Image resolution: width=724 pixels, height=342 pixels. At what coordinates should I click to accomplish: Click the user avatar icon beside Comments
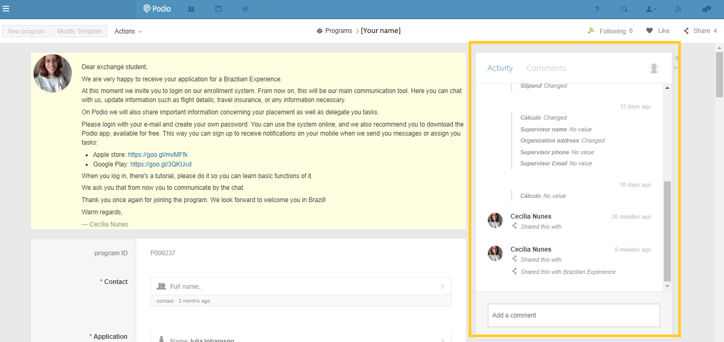(x=654, y=68)
